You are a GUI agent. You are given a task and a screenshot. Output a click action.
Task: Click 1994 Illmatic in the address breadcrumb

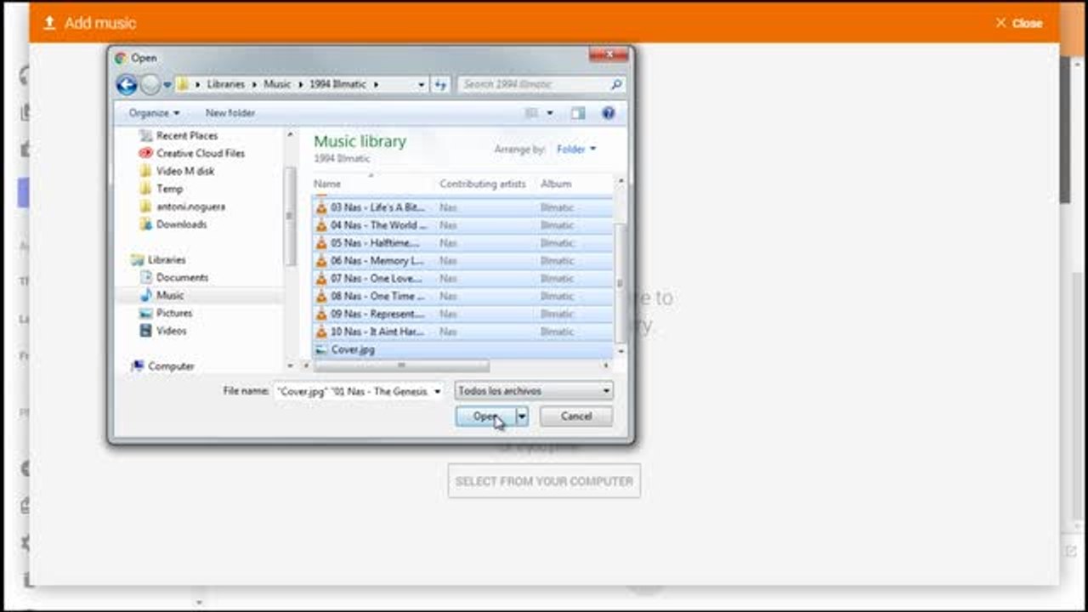click(x=339, y=84)
